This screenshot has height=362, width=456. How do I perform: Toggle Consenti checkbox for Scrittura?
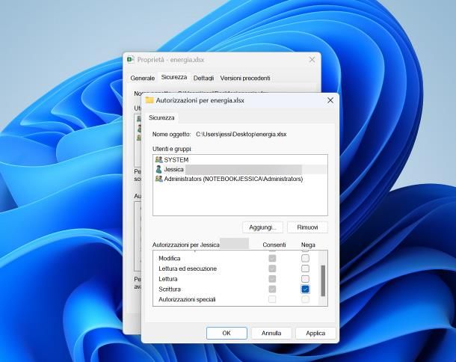tap(272, 289)
